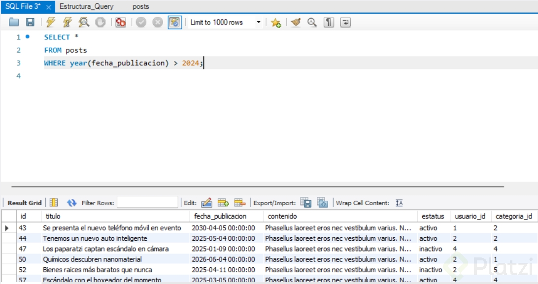
Task: Toggle result grid column layout icon
Action: coord(54,202)
